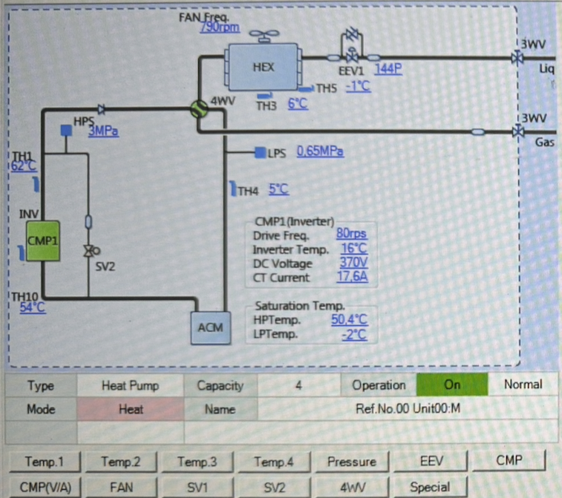Open the Temp.2 graph button
562x498 pixels.
121,462
